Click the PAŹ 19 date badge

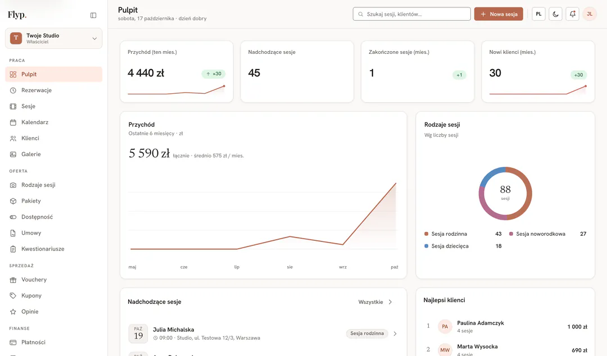pyautogui.click(x=138, y=334)
